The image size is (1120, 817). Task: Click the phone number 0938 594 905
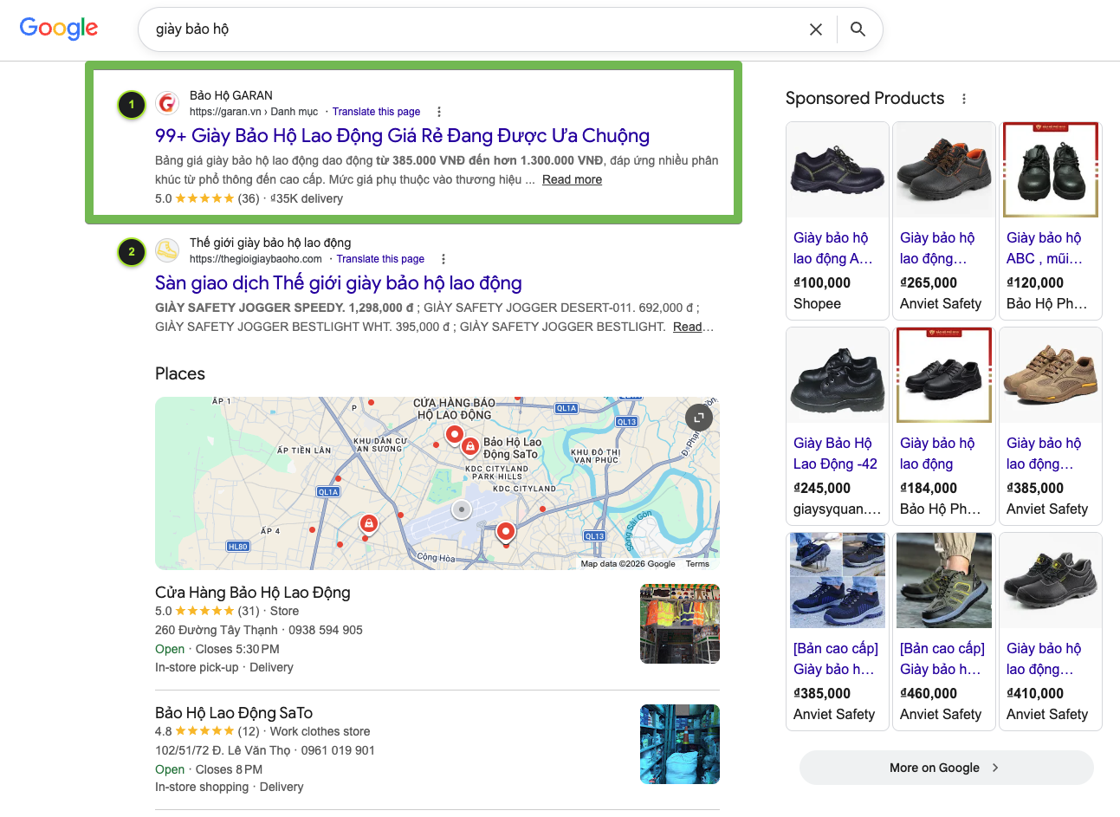point(326,630)
